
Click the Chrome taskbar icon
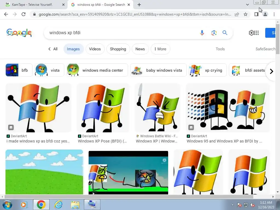click(41, 205)
